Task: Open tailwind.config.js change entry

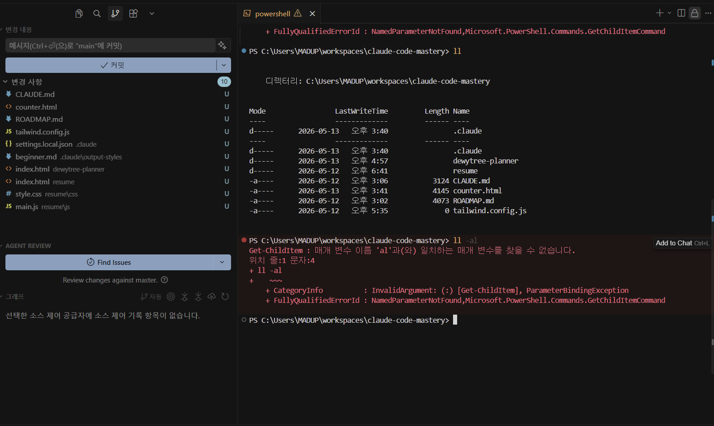Action: [43, 132]
